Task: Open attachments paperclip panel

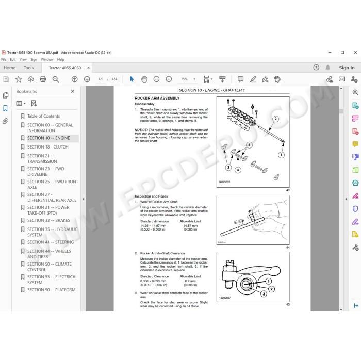Action: click(5, 121)
